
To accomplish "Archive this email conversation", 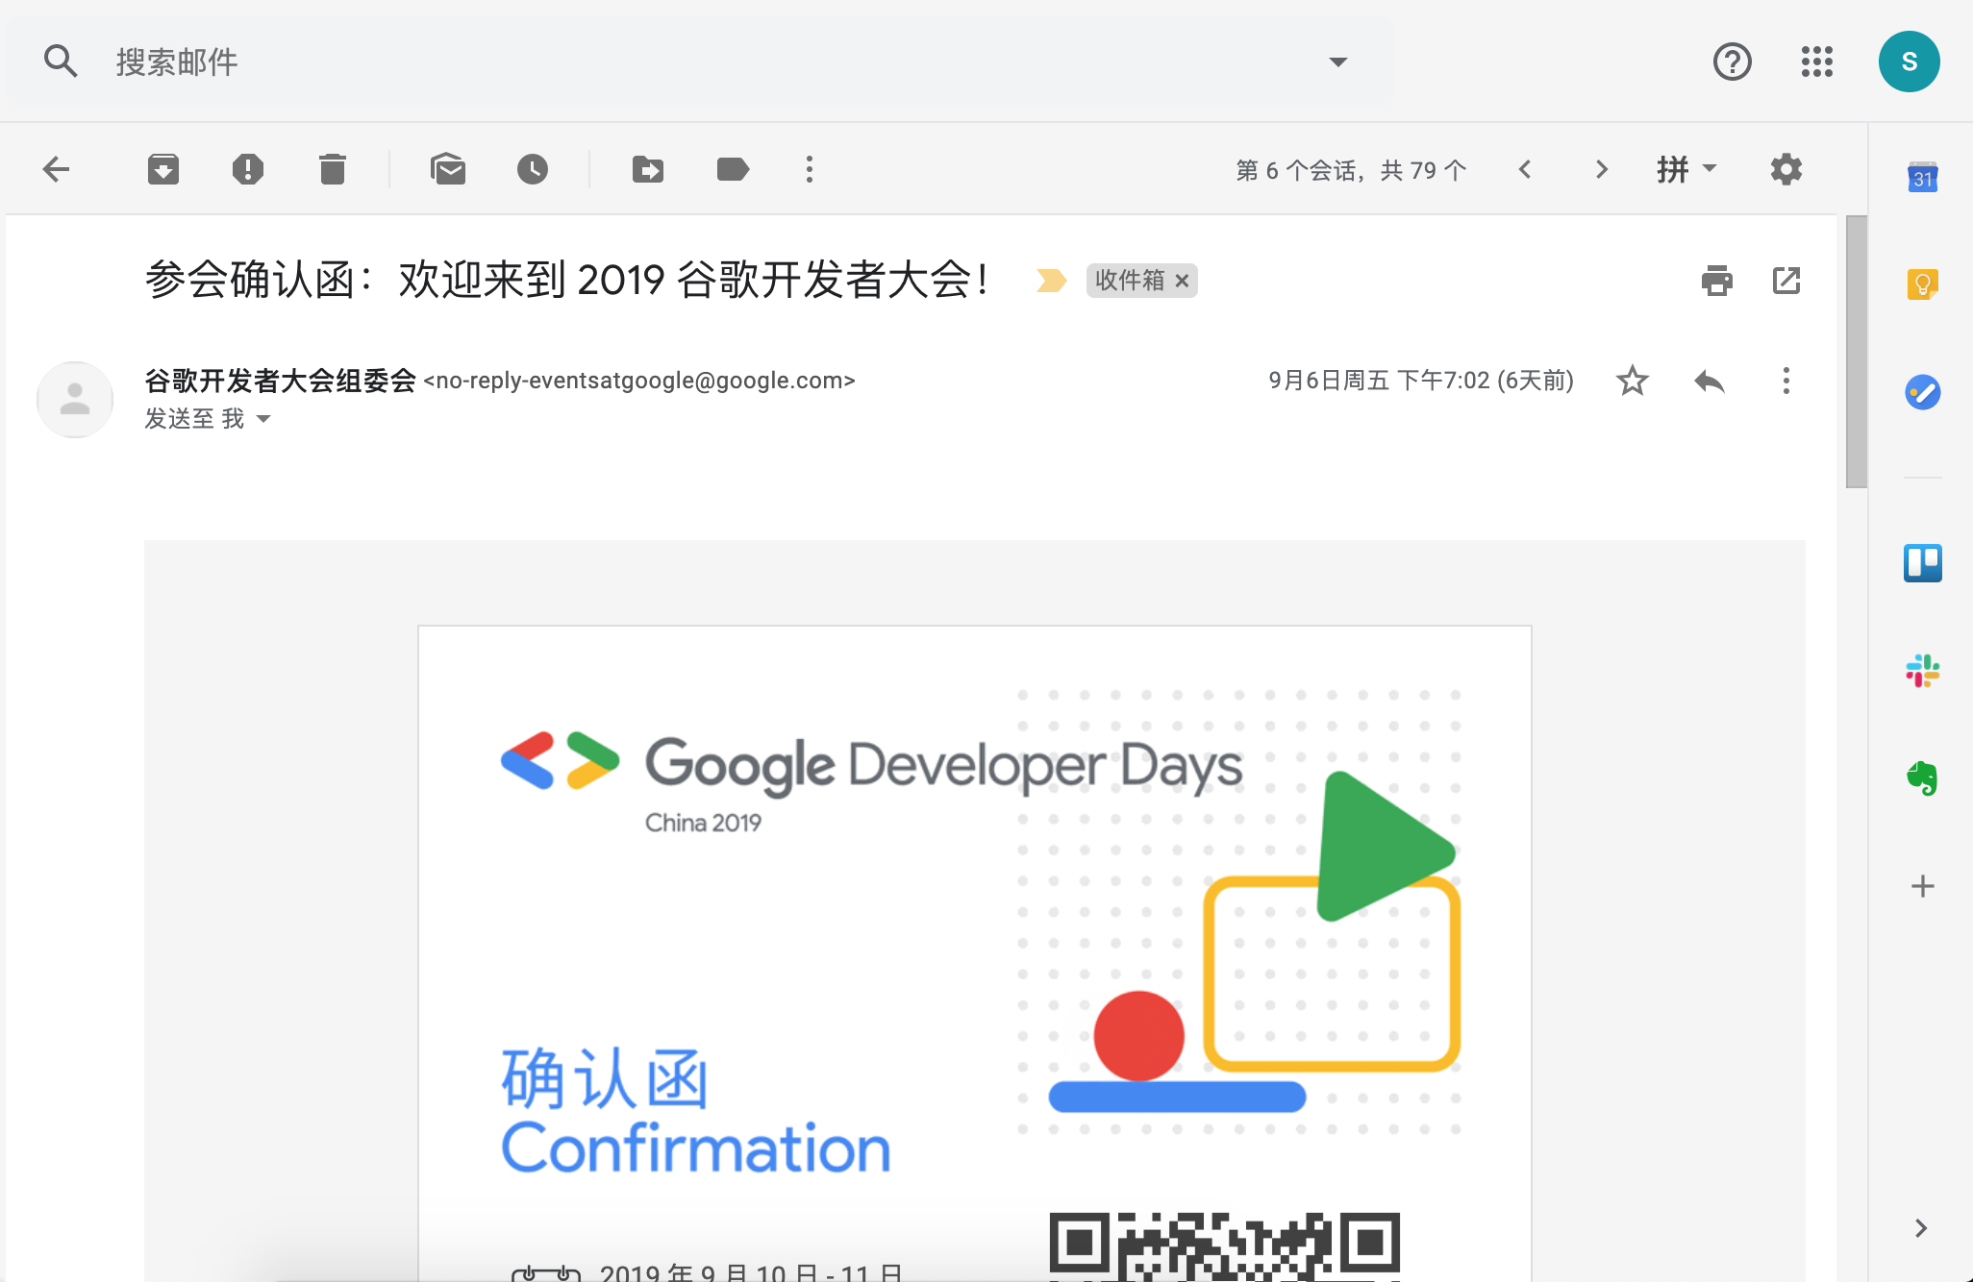I will pyautogui.click(x=163, y=170).
